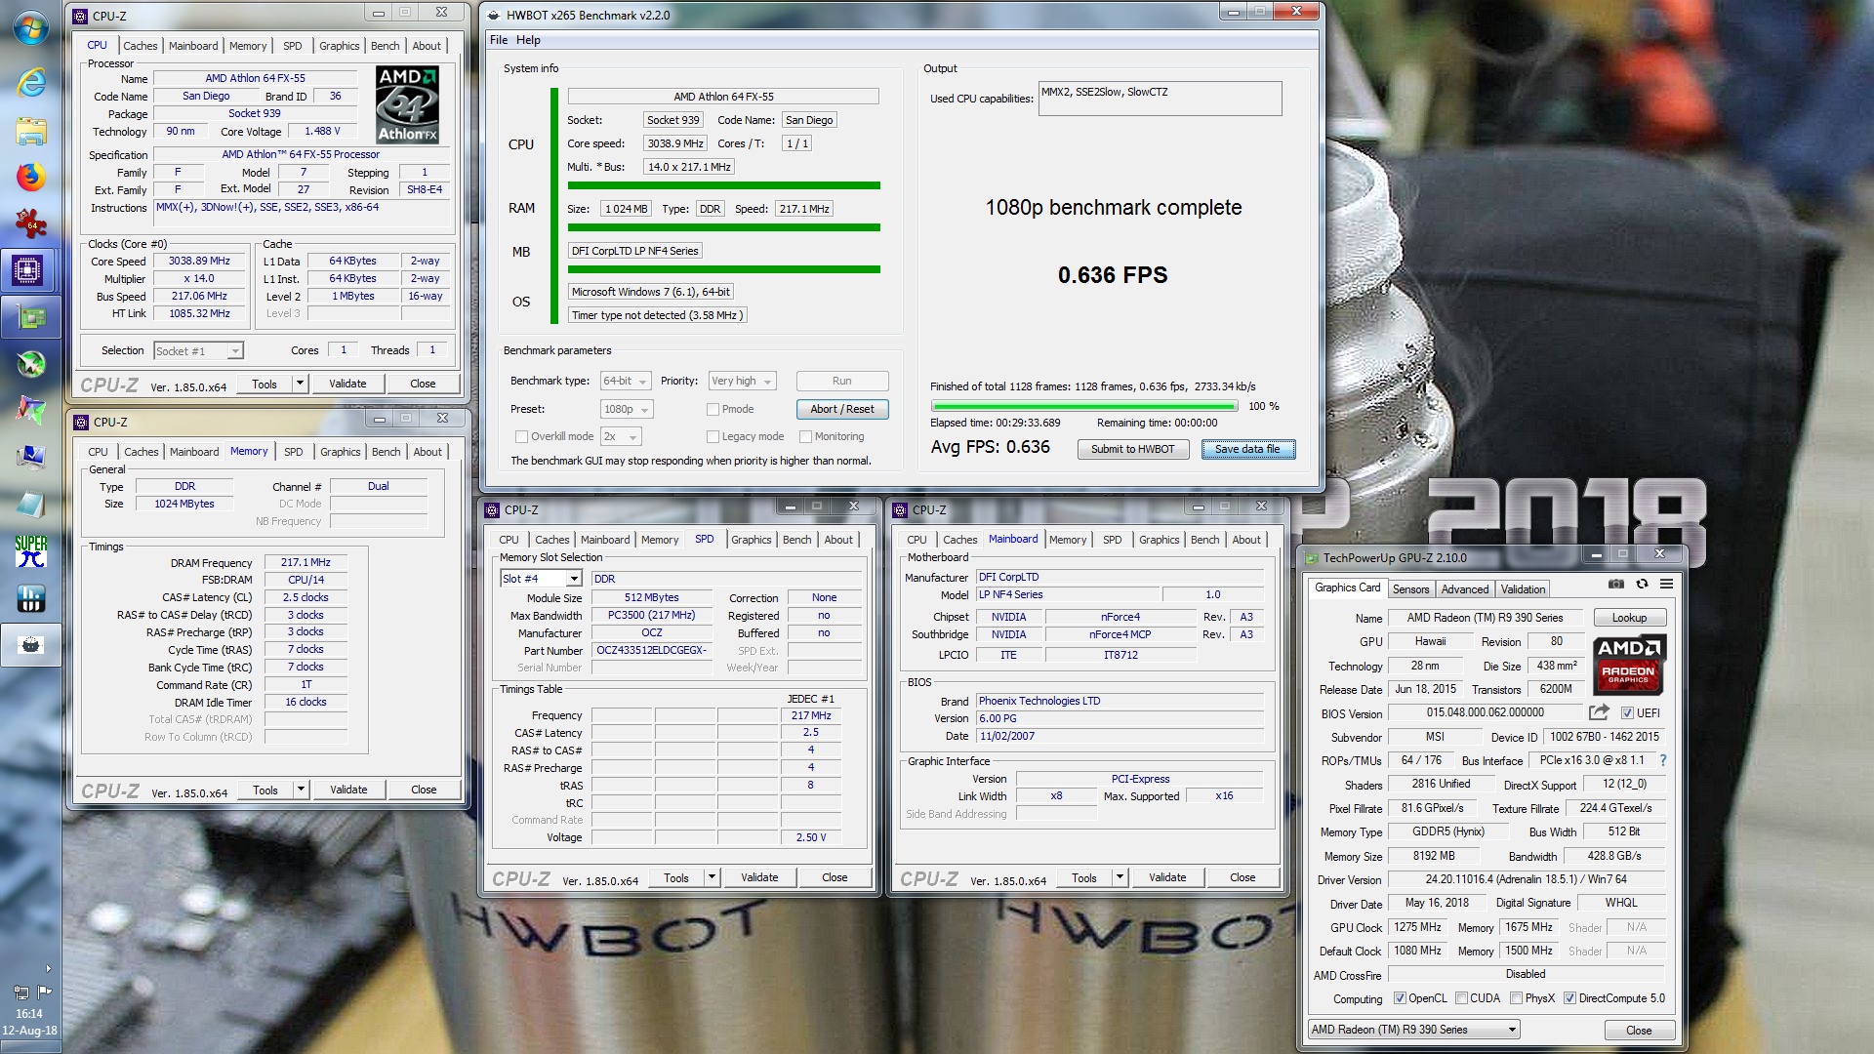Click the Abort / Reset button
1874x1054 pixels.
842,409
